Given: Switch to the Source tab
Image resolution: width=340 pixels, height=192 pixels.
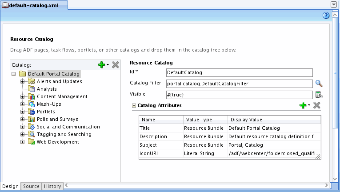Looking at the screenshot, I should point(31,186).
